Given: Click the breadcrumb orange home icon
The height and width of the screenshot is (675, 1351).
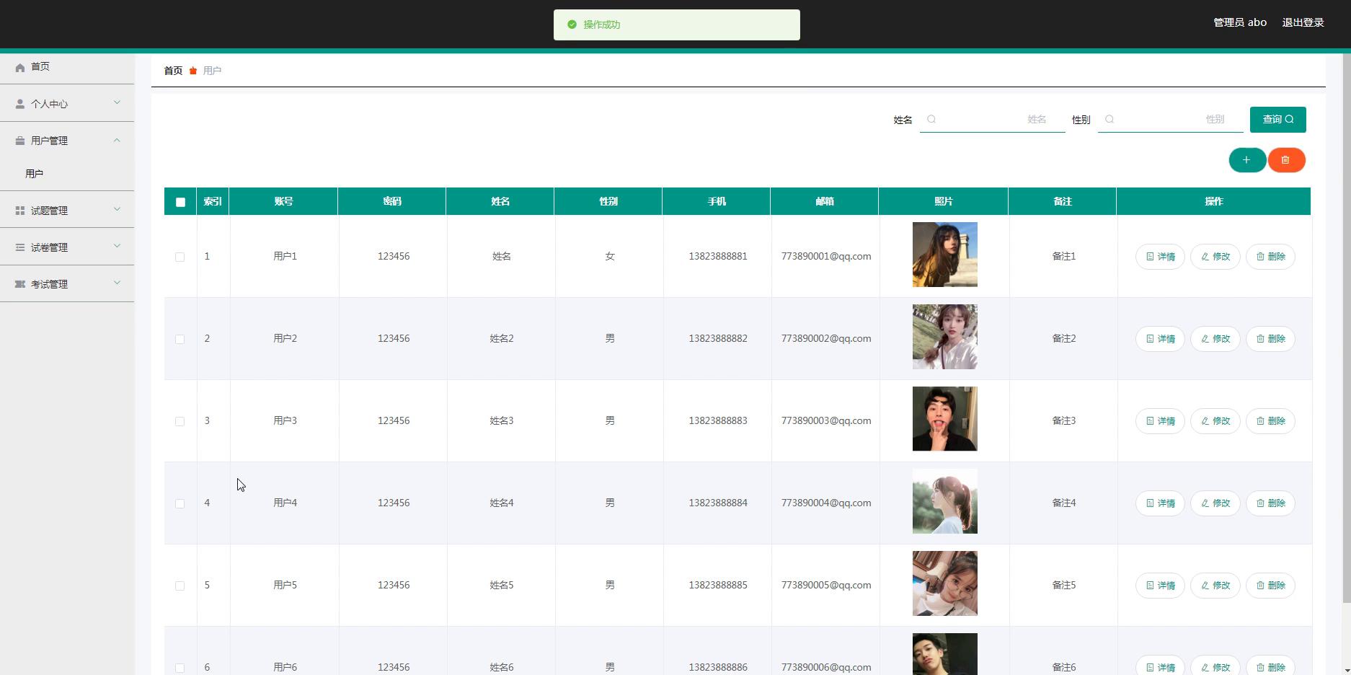Looking at the screenshot, I should (193, 71).
